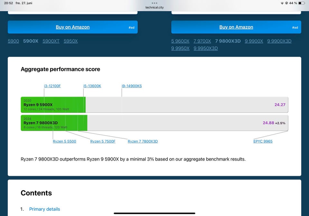Tap the battery indicator icon
Image resolution: width=309 pixels, height=216 pixels.
(x=302, y=3)
